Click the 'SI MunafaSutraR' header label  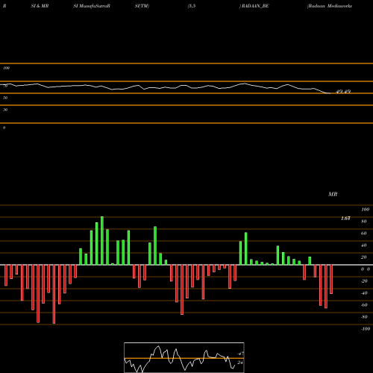92,6
